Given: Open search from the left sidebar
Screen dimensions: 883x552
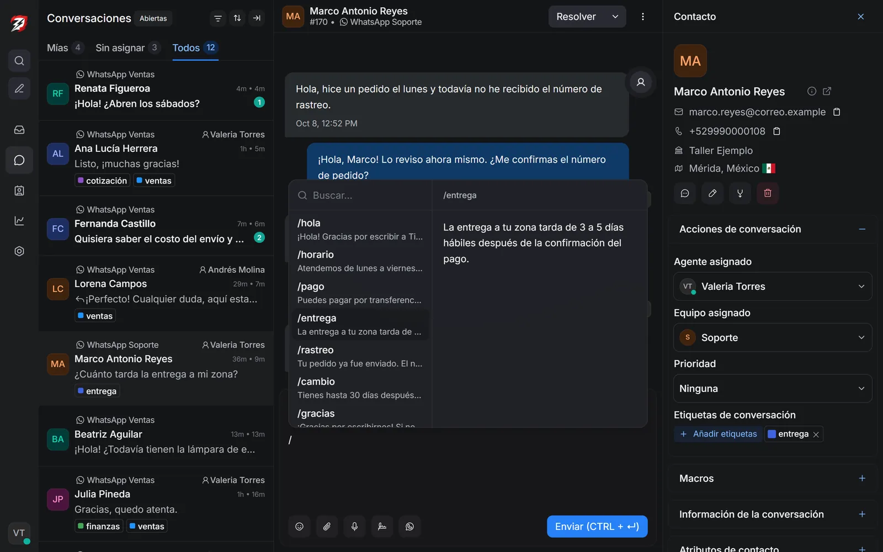Looking at the screenshot, I should tap(19, 61).
